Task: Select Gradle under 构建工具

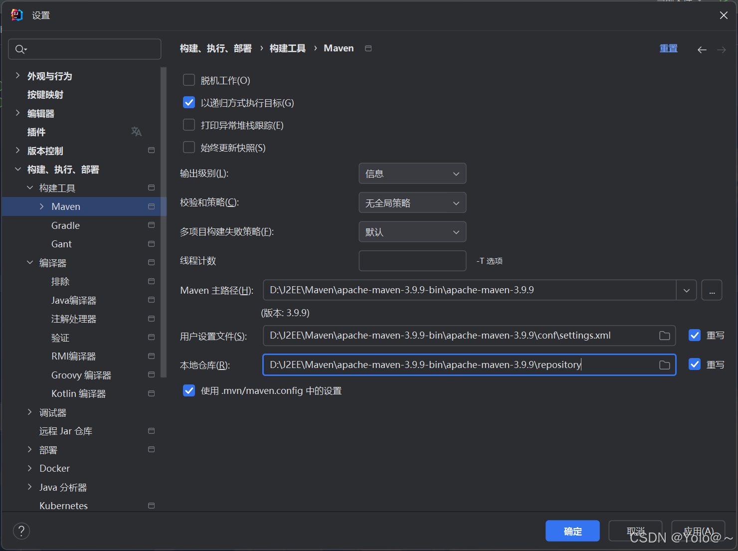Action: tap(65, 225)
